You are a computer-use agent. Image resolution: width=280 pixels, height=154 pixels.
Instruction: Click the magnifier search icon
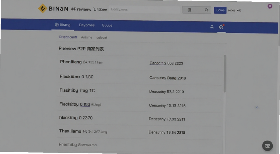[x=206, y=10]
